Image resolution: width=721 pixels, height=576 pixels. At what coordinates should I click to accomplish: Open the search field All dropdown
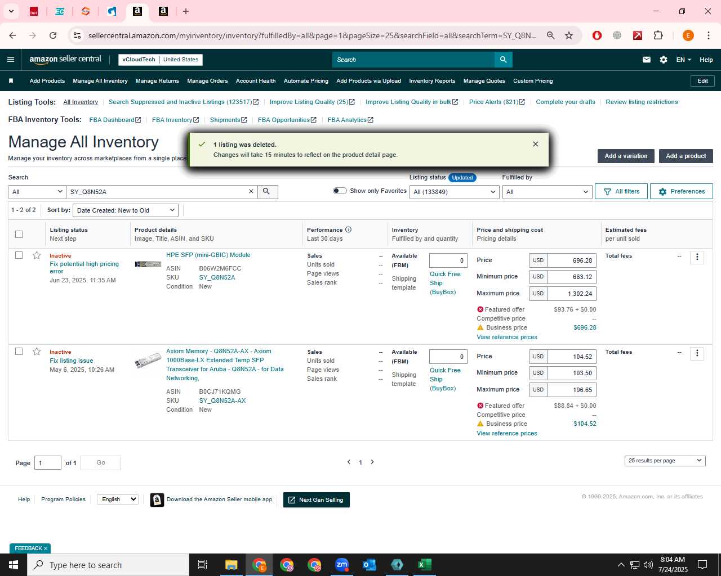pos(37,192)
